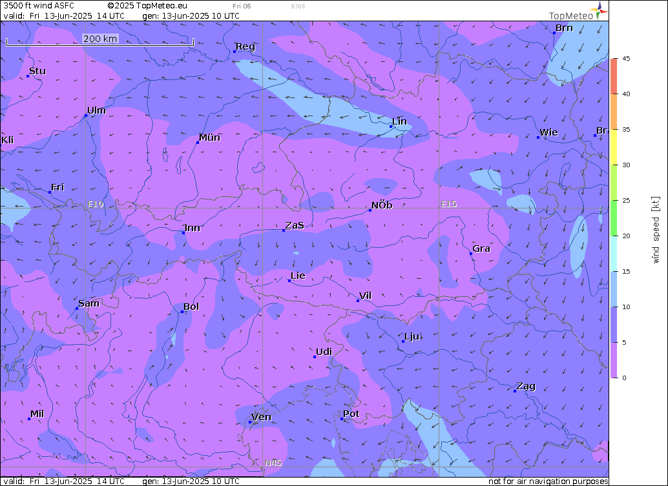Select the green 20–25 kt legend color band
The height and width of the screenshot is (486, 668).
[x=614, y=218]
